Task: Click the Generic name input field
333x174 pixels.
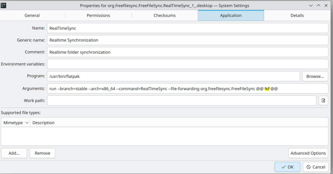Action: (x=188, y=40)
